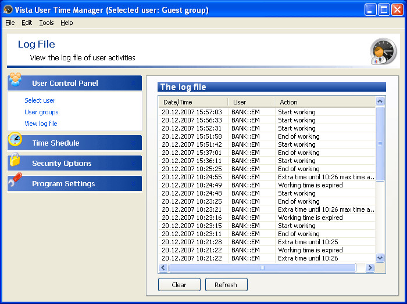Click the log's vertical scrollbar down arrow
Image resolution: width=407 pixels, height=304 pixels.
click(380, 258)
